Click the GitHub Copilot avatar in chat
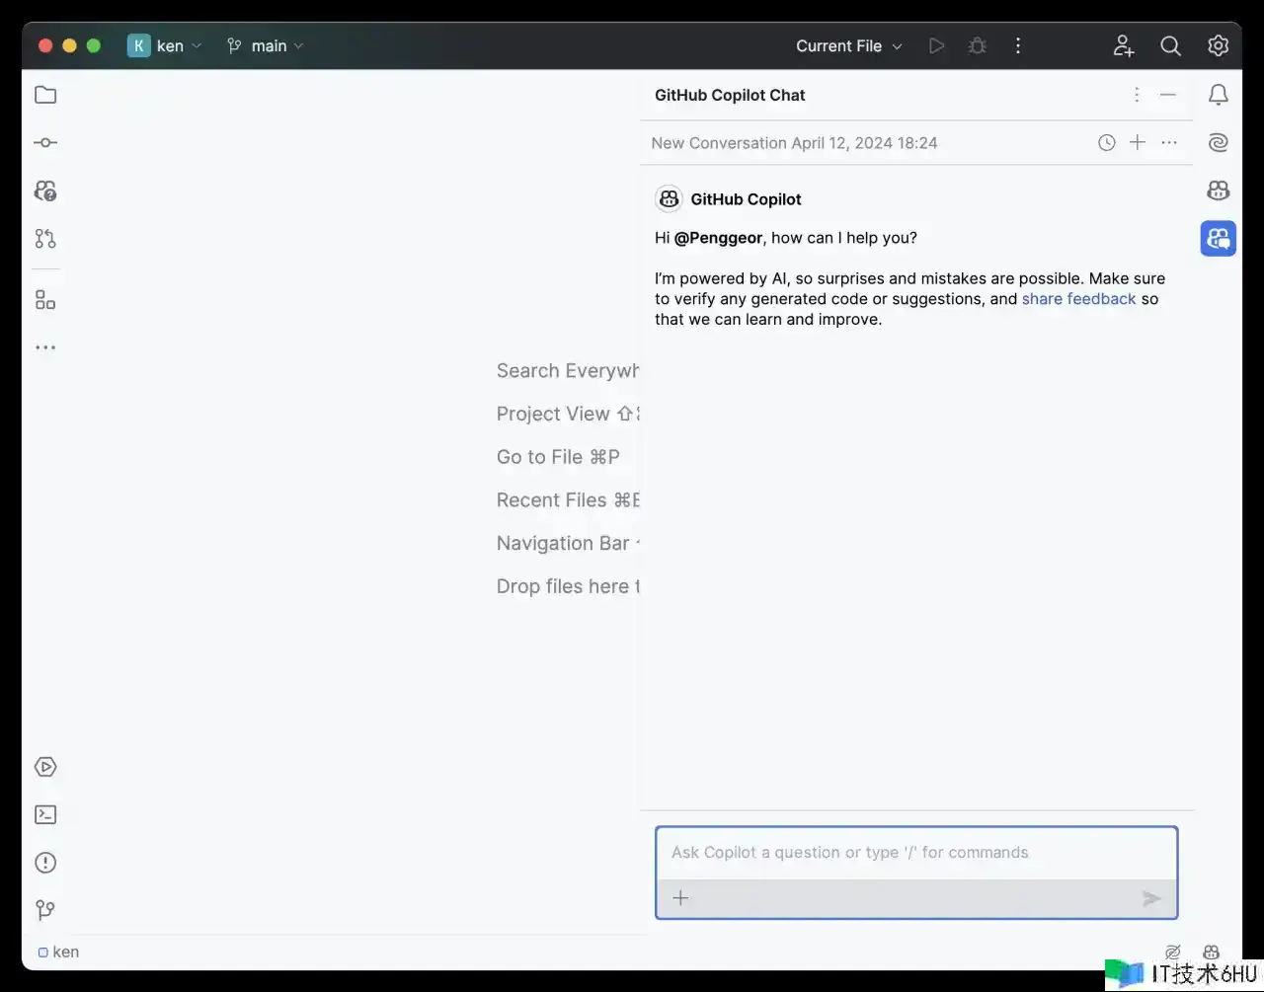1264x992 pixels. 669,199
